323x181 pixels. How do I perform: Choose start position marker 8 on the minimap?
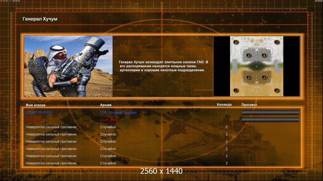(x=236, y=42)
